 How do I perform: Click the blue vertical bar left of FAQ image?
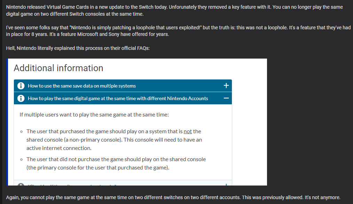coord(7,122)
